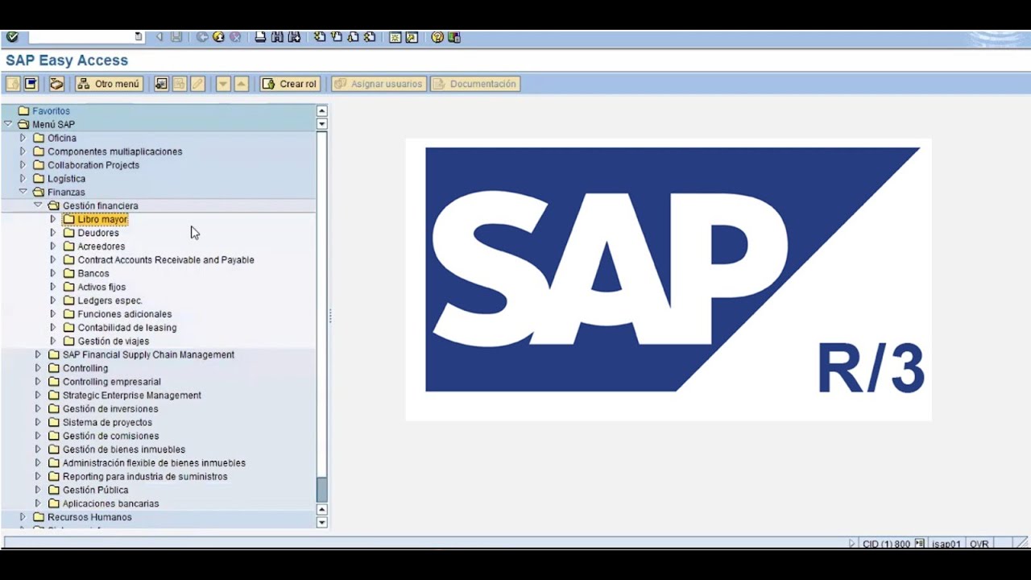The image size is (1031, 580).
Task: Select the Funciones adicionales item
Action: pyautogui.click(x=125, y=314)
